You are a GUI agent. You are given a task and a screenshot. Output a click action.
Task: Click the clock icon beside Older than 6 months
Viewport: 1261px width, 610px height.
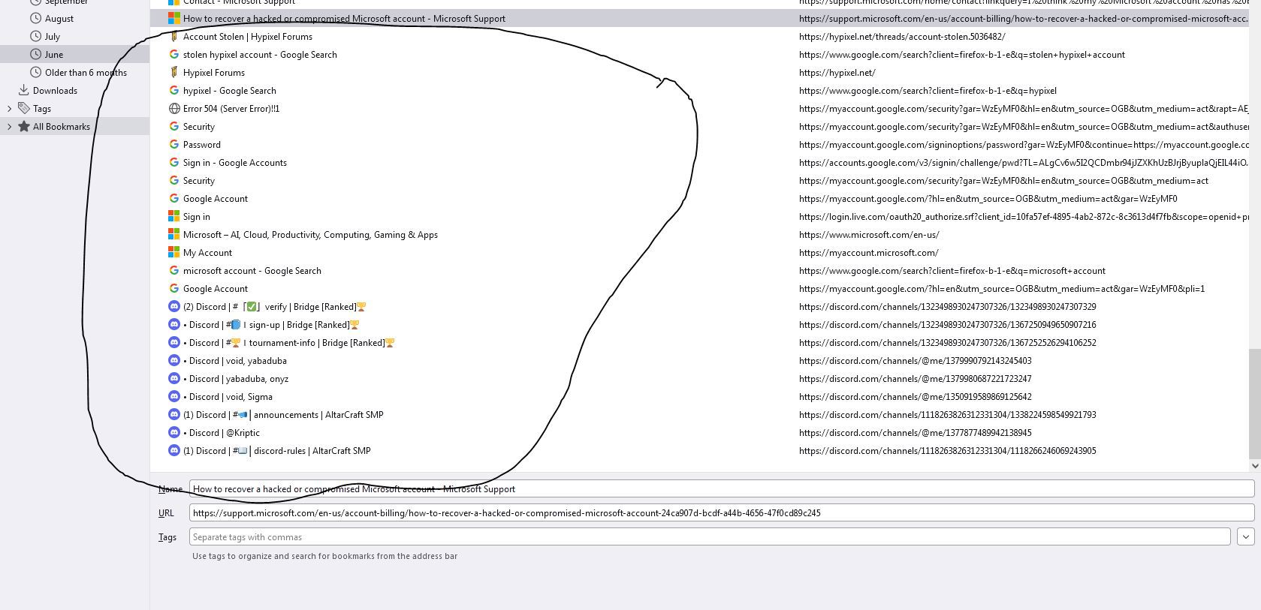pyautogui.click(x=35, y=72)
